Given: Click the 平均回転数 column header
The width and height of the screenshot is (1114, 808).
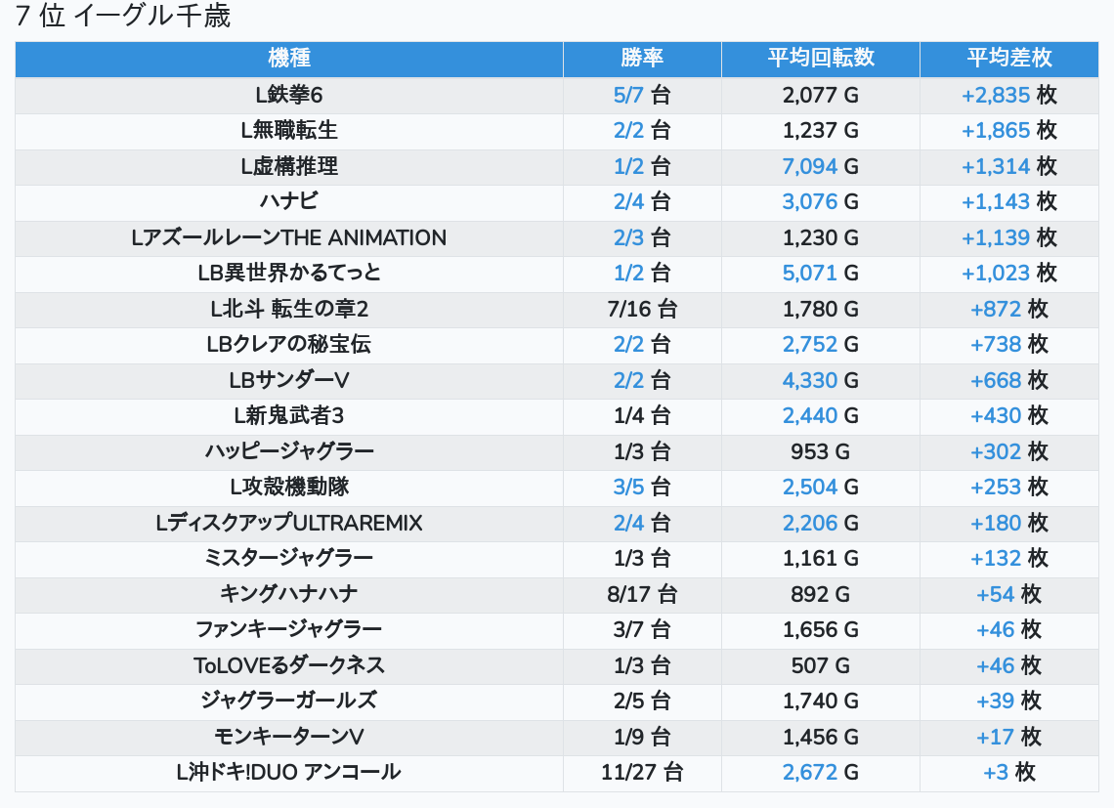Looking at the screenshot, I should click(820, 59).
